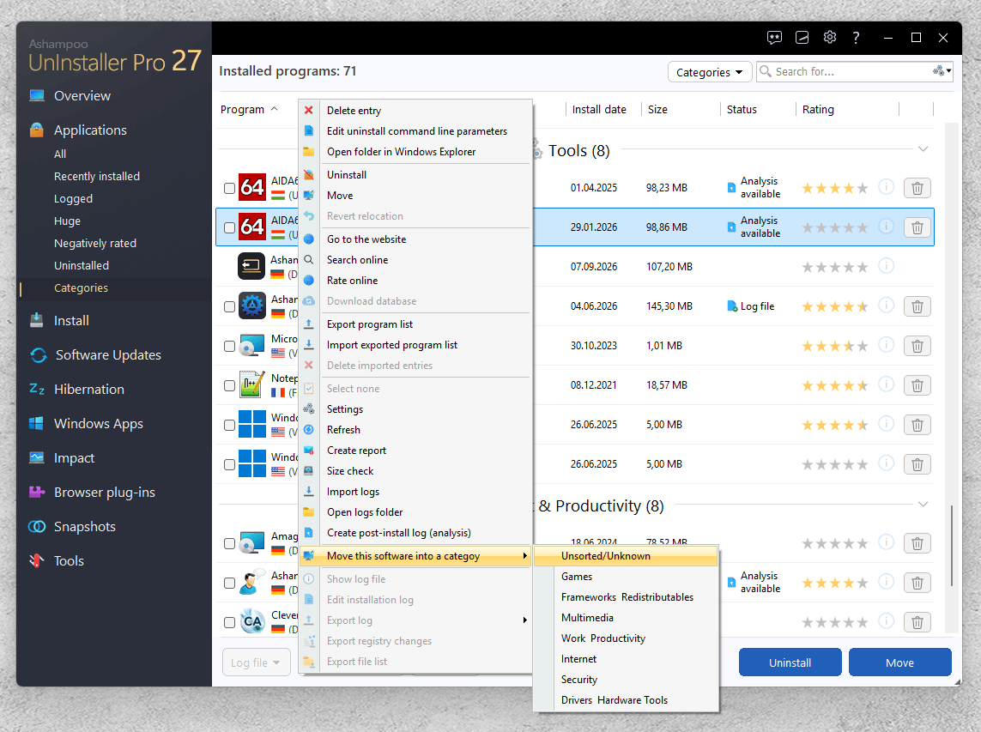The width and height of the screenshot is (981, 732).
Task: Open Recently installed in sidebar
Action: (x=97, y=177)
